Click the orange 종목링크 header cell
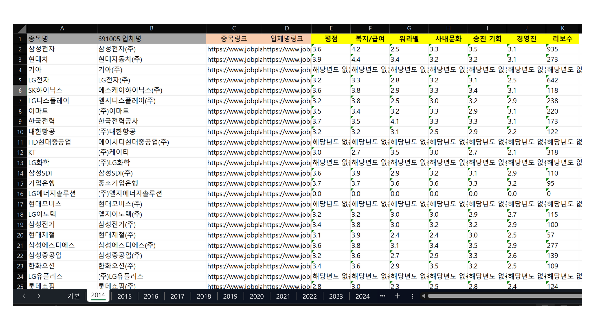This screenshot has height=330, width=595. (234, 39)
